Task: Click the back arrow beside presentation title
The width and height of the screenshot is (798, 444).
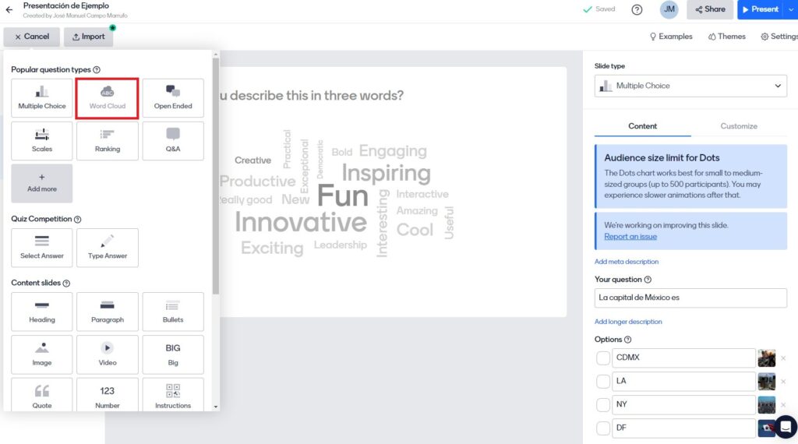Action: click(9, 10)
